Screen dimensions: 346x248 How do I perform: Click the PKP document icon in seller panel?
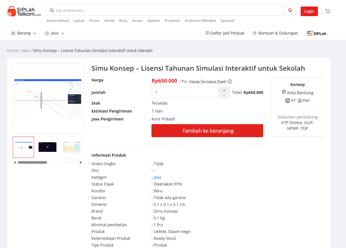tap(300, 101)
